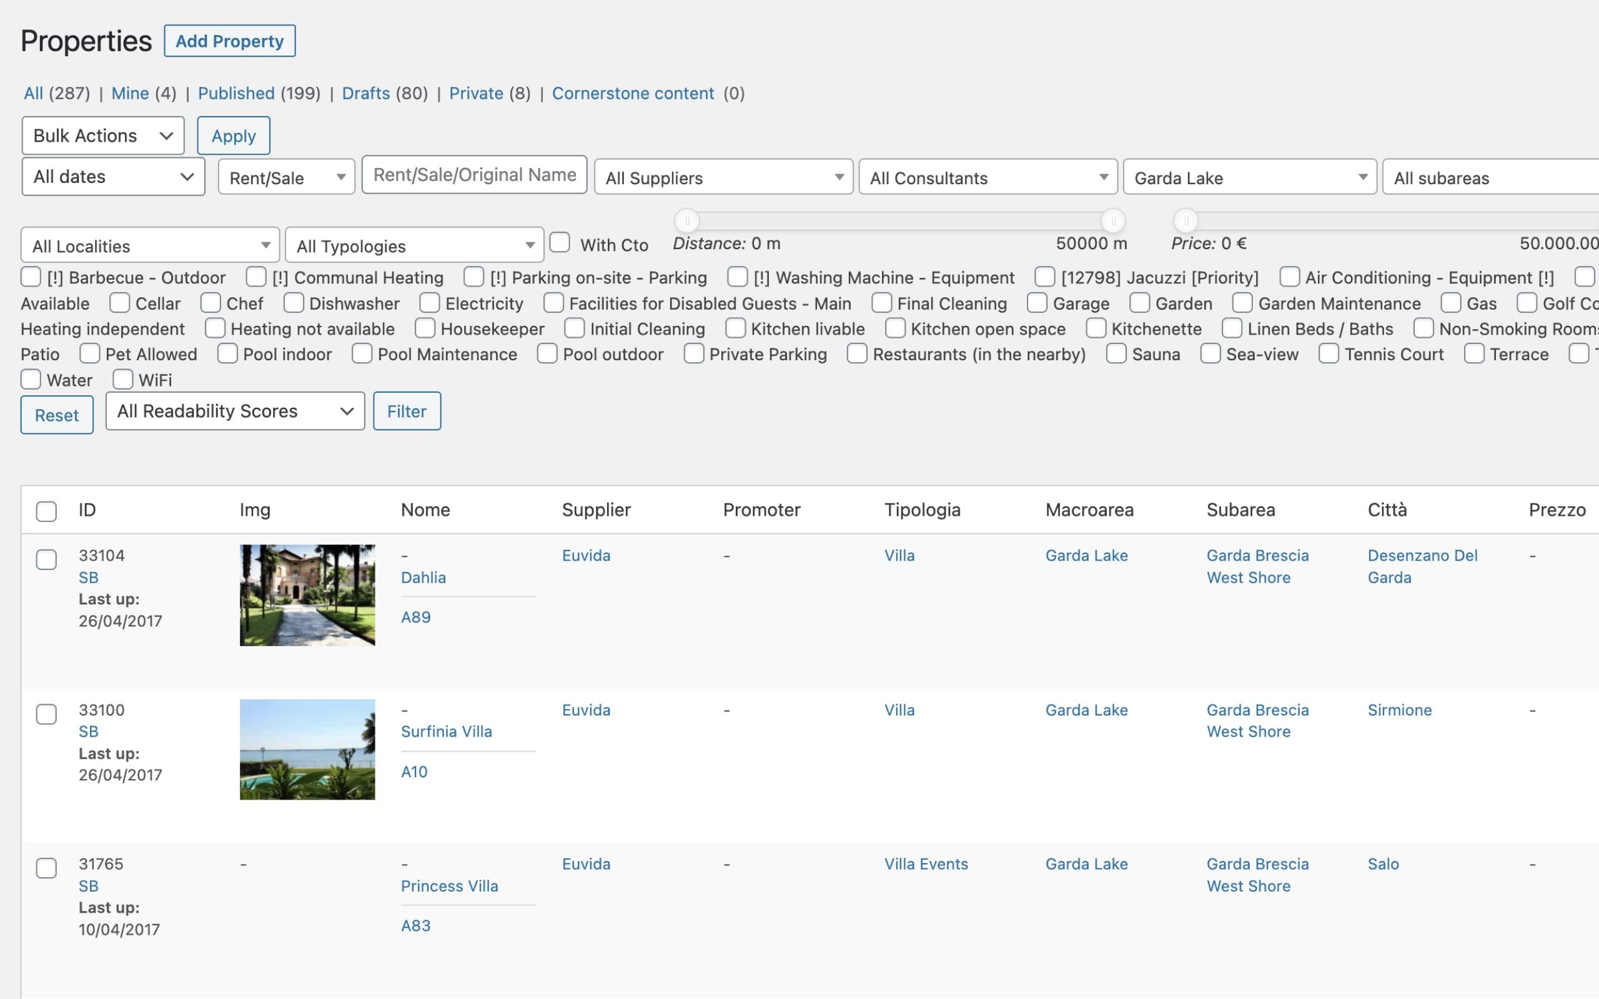Change the All Readability Scores dropdown

(234, 411)
